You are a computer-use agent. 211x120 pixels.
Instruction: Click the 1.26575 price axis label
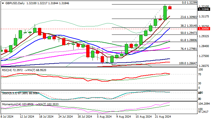204,66
